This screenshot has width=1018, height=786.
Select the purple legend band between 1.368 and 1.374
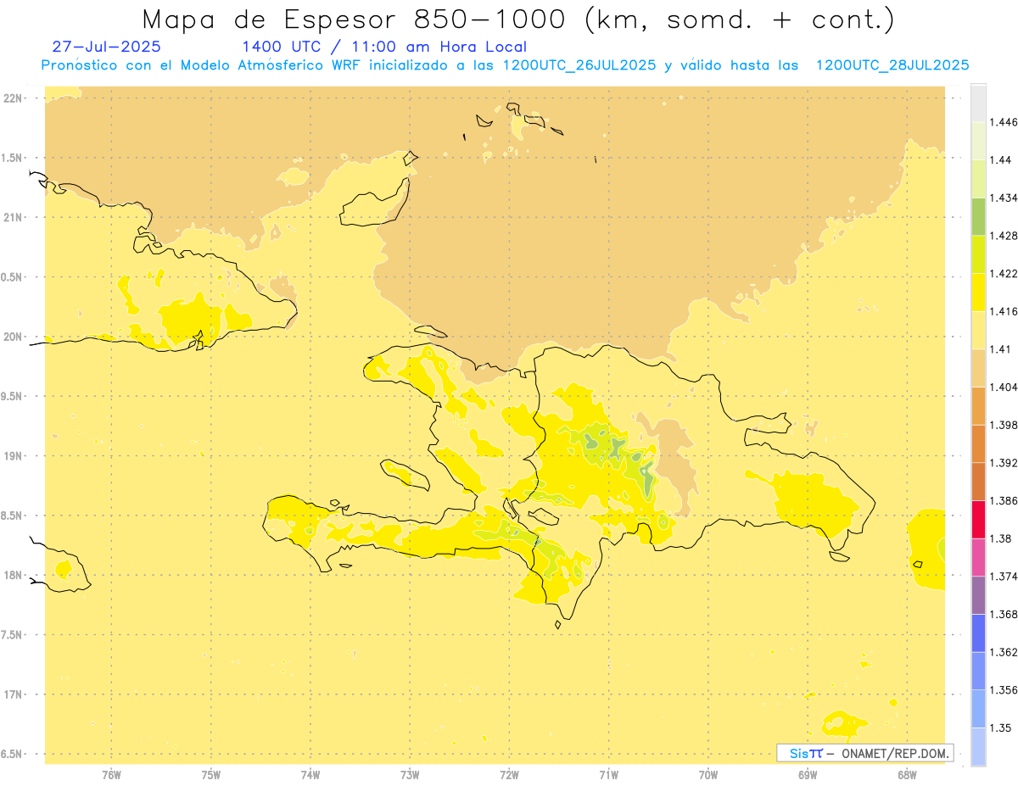(978, 595)
